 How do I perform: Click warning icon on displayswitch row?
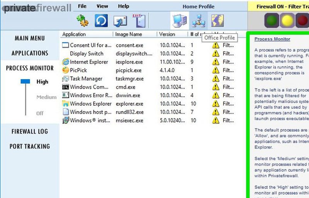tap(216, 54)
